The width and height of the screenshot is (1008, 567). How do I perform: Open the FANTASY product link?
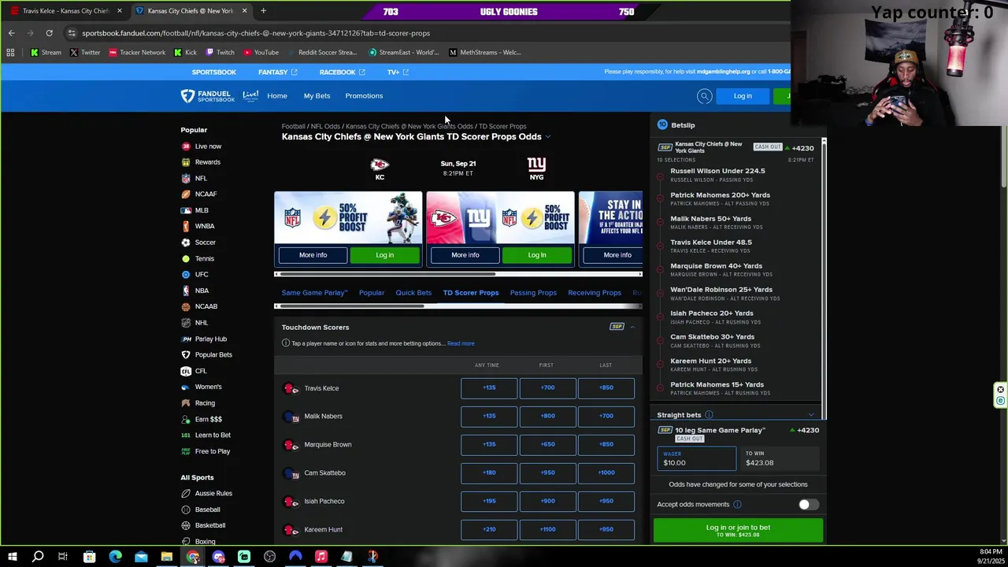tap(277, 72)
